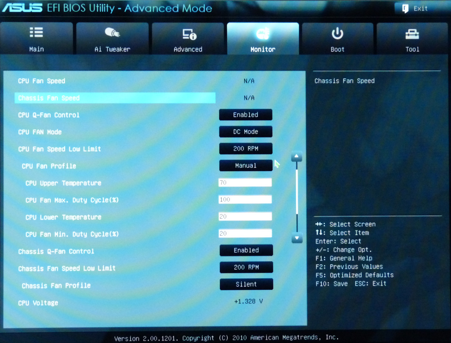Change CPU FAN Mode DC Mode option

coord(245,132)
